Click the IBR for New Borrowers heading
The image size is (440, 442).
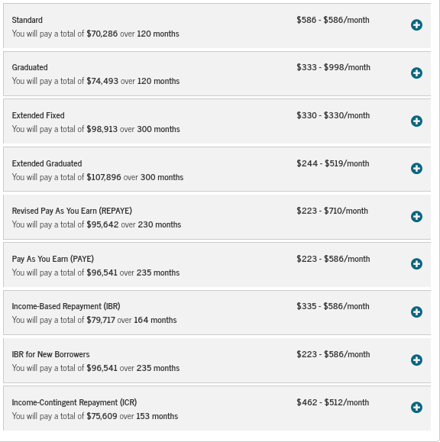pyautogui.click(x=50, y=354)
